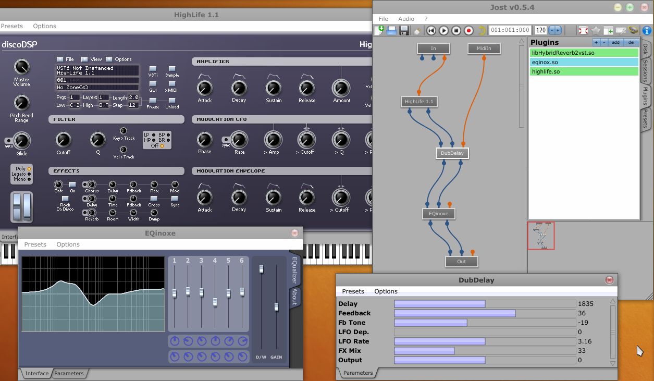
Task: Click the save session floppy disk icon
Action: click(x=404, y=31)
